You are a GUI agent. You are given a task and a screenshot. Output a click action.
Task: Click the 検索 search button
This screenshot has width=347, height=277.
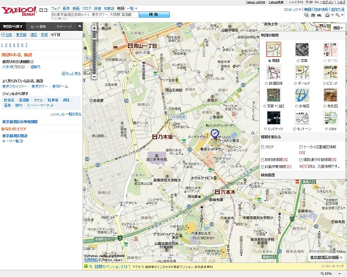click(x=154, y=15)
